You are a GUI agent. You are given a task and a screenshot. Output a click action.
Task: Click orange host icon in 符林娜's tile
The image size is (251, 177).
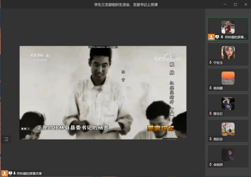[x=211, y=37]
